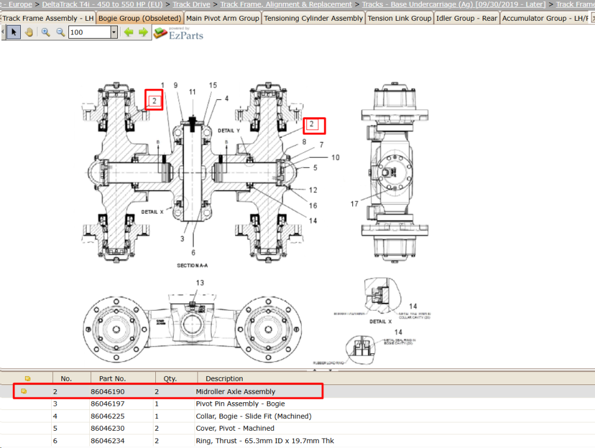Click callout number 13 on diagram
Screen dimensions: 595x448
pyautogui.click(x=200, y=283)
